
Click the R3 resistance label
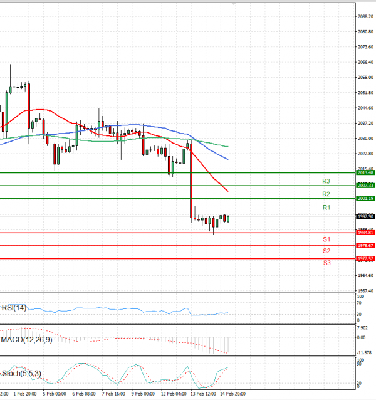pos(326,181)
